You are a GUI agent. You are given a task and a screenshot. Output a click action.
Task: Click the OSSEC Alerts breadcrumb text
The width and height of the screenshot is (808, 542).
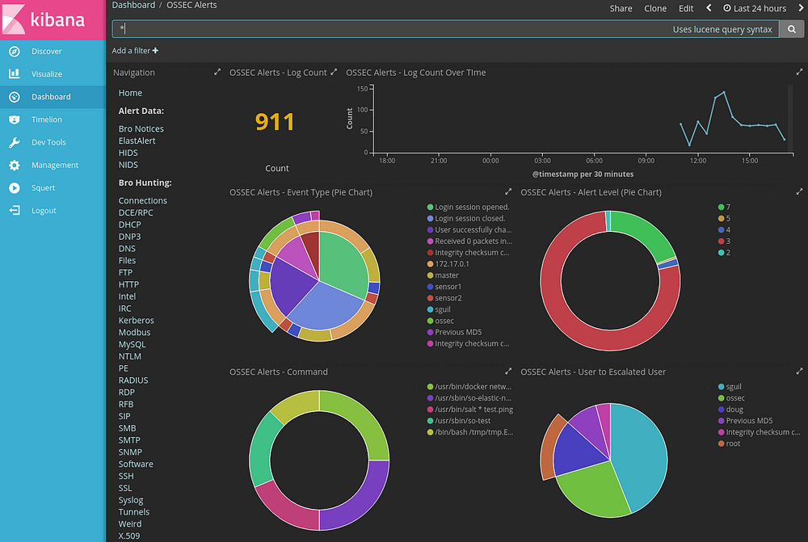(191, 5)
